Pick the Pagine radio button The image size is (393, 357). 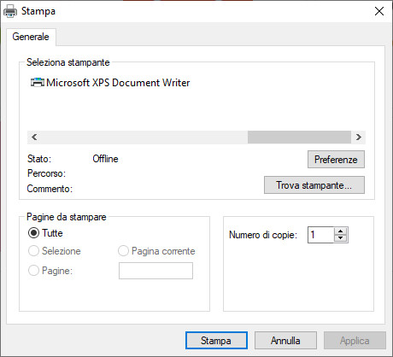[x=33, y=271]
